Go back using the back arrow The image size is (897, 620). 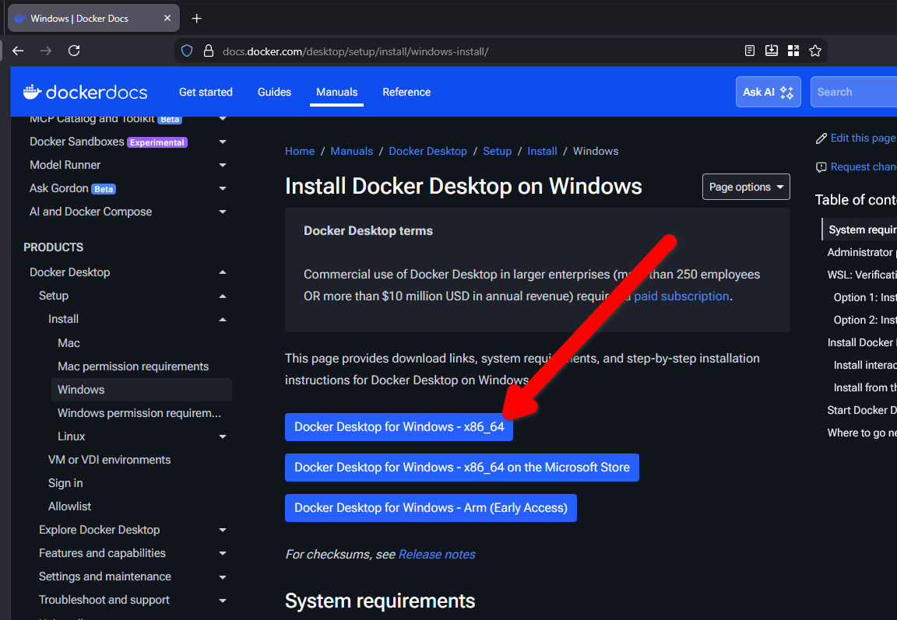18,50
